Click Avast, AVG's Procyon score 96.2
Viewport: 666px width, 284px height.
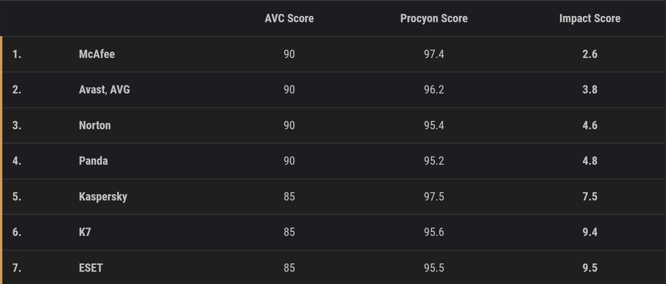(434, 89)
